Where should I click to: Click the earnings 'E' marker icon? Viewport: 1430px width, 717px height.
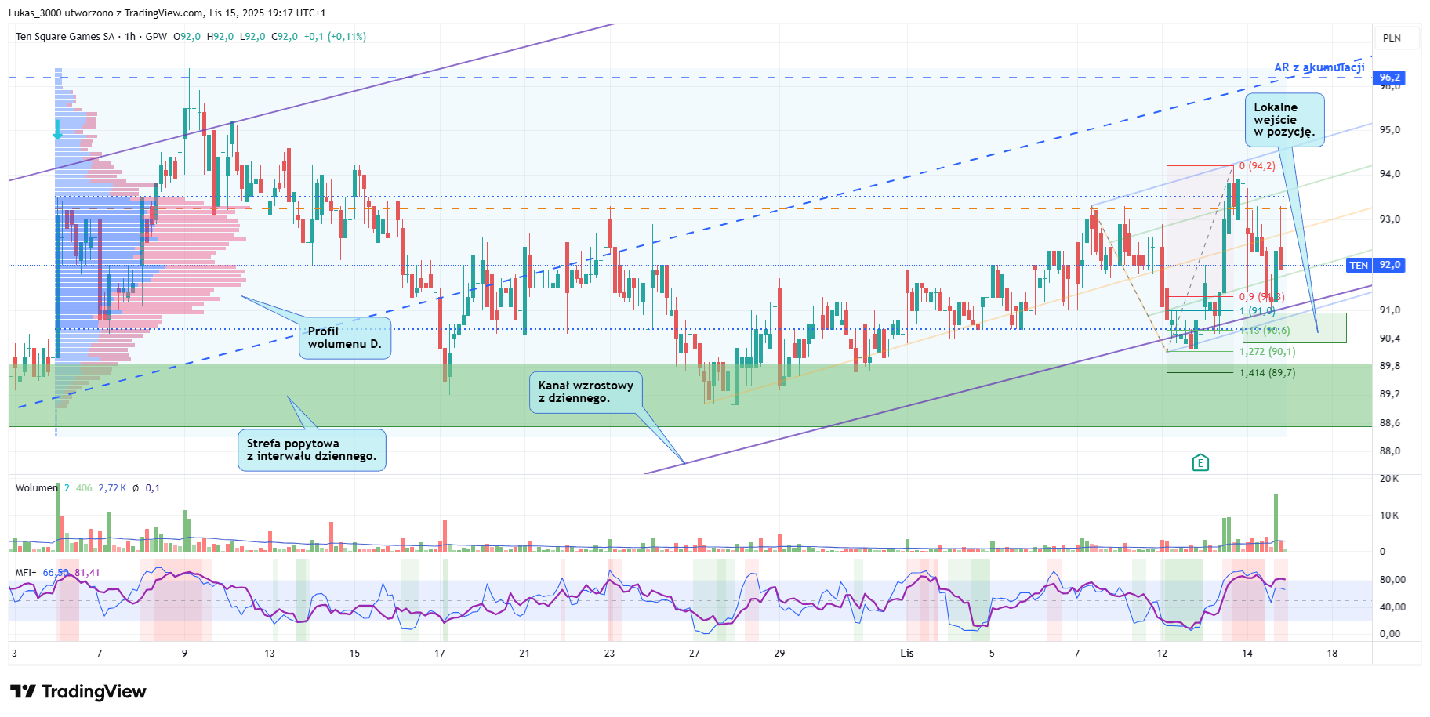pyautogui.click(x=1200, y=463)
